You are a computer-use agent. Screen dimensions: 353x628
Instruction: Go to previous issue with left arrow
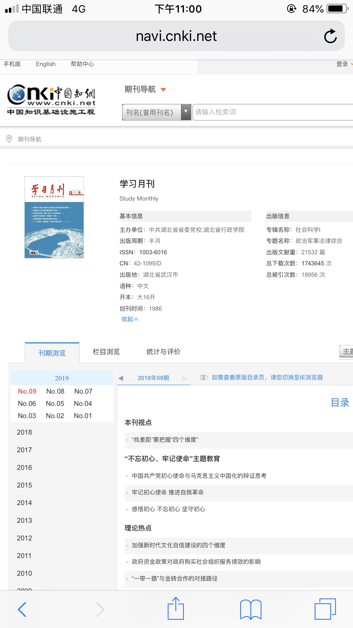tap(121, 378)
